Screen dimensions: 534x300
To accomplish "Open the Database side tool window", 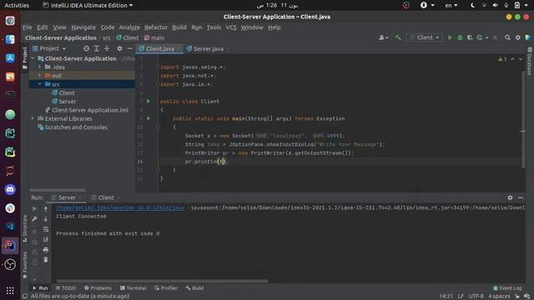I will coord(530,61).
